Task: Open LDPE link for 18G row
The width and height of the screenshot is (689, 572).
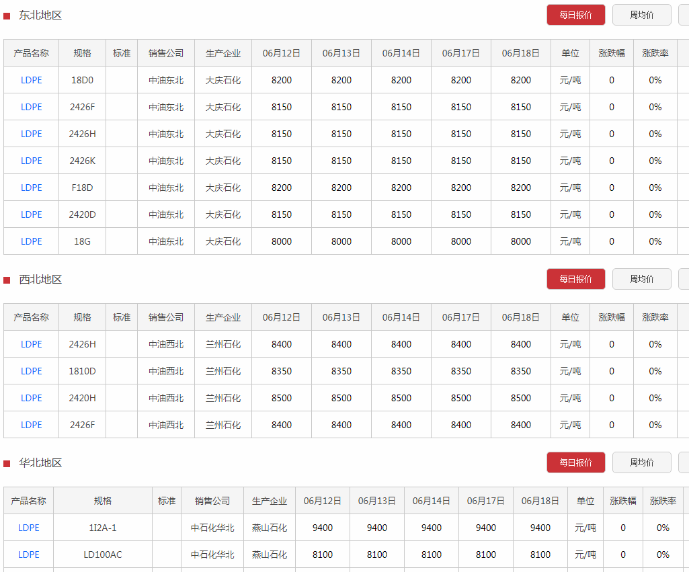Action: (x=31, y=241)
